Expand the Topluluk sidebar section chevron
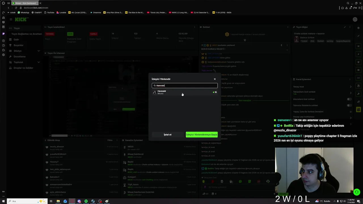This screenshot has height=204, width=363. [39, 62]
